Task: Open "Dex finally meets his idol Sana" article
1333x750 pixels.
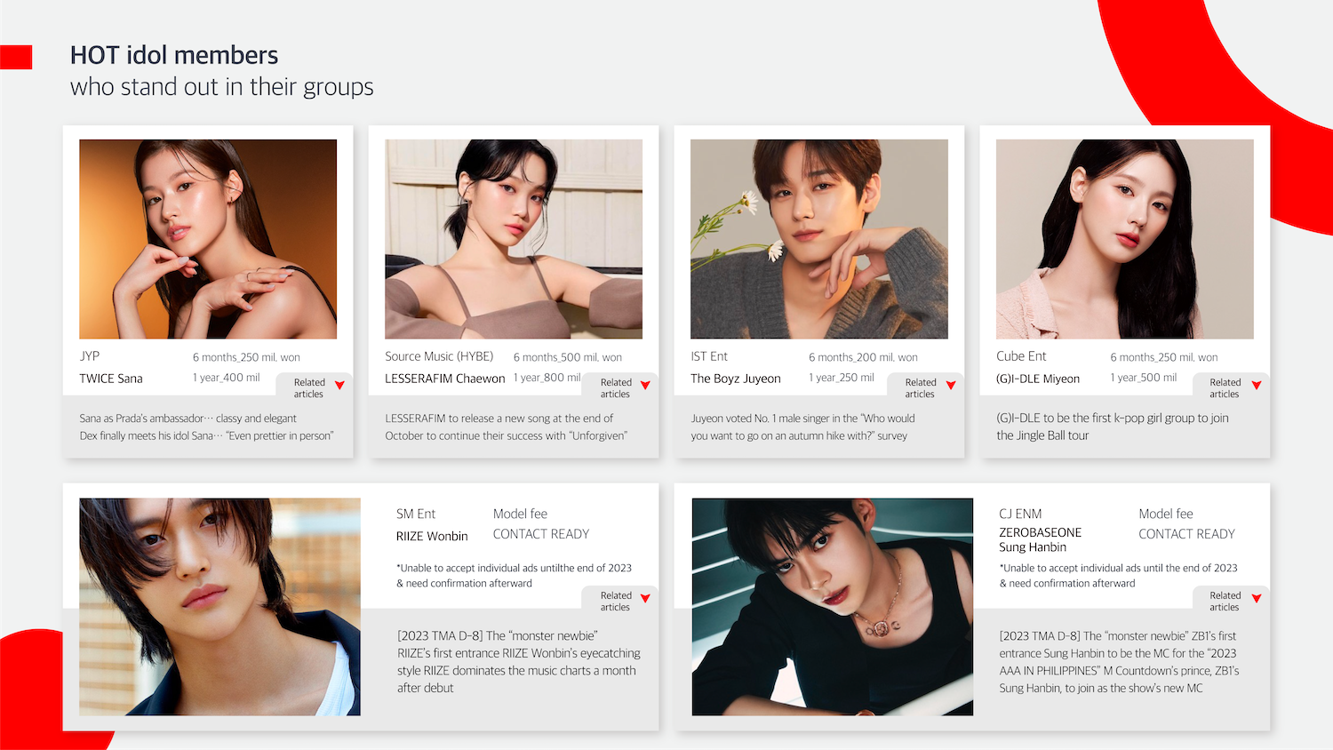Action: [206, 435]
